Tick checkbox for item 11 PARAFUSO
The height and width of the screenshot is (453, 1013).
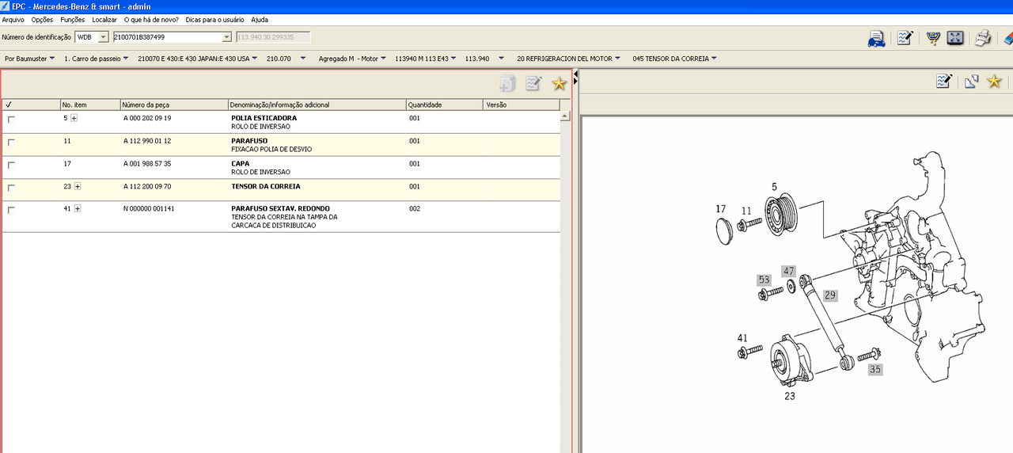pos(11,143)
